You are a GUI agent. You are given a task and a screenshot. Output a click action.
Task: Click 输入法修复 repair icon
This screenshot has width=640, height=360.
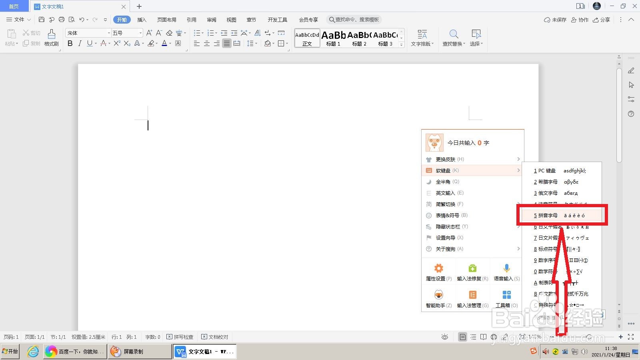point(472,268)
